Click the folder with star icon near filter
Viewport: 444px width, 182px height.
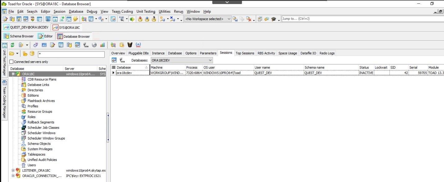[25, 53]
